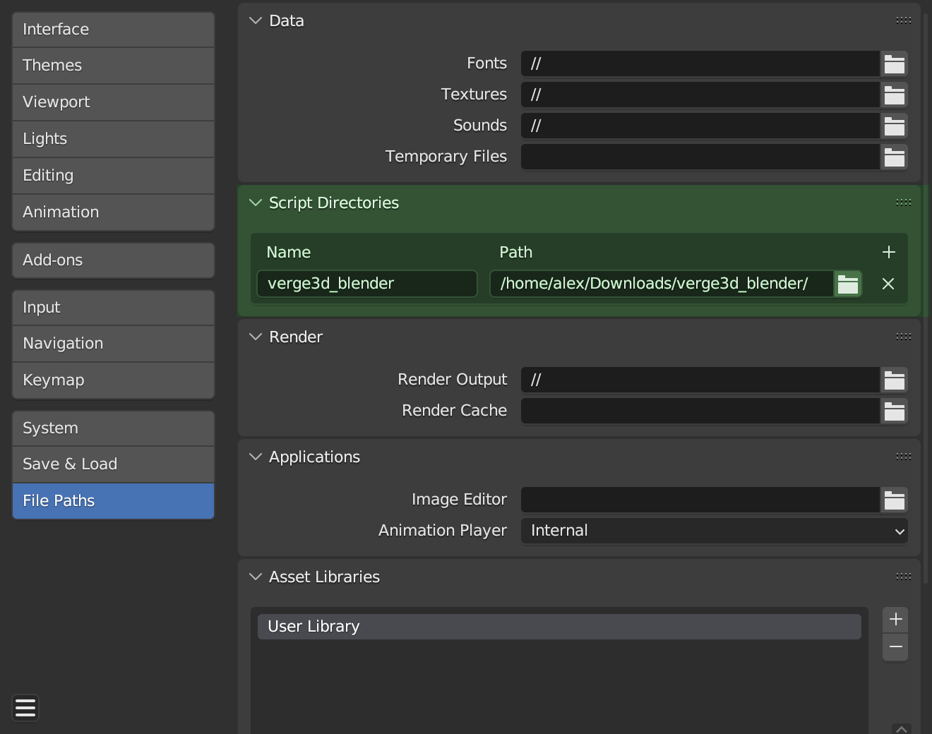Open the Themes preferences section
The image size is (932, 734).
tap(113, 66)
